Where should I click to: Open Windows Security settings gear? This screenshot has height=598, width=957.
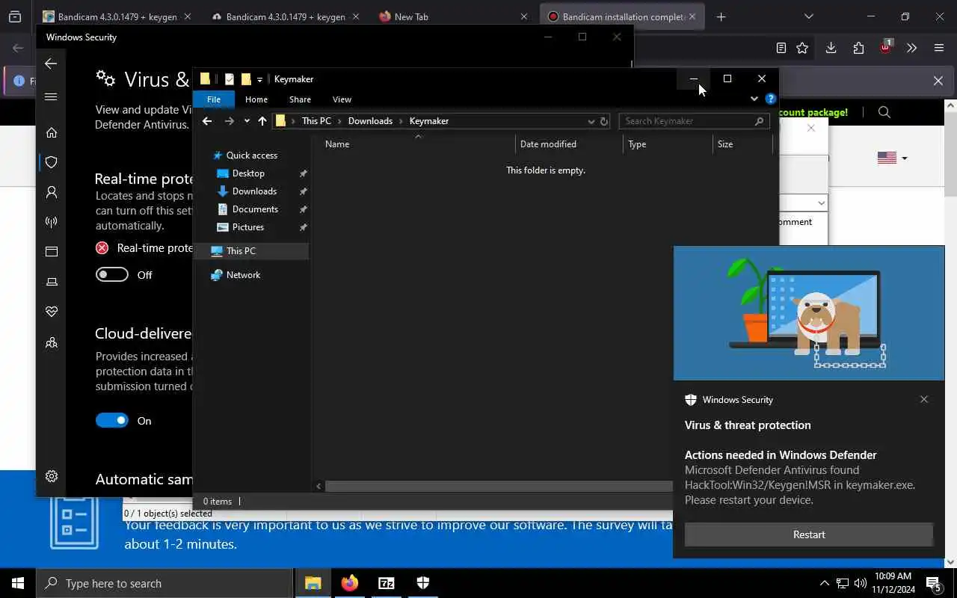[x=52, y=476]
